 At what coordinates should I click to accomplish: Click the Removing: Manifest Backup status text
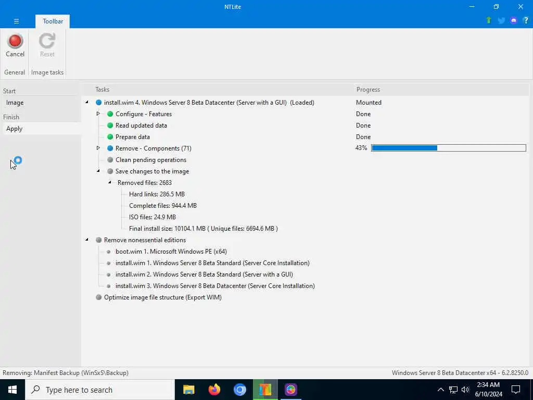coord(65,373)
